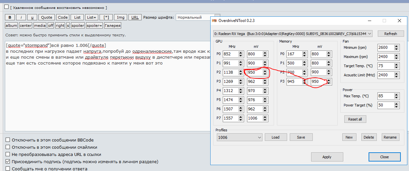Click the media tag button

pyautogui.click(x=40, y=25)
